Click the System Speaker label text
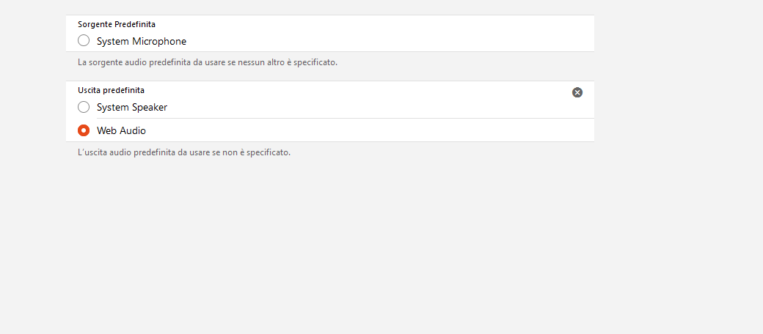Image resolution: width=763 pixels, height=334 pixels. coord(132,107)
